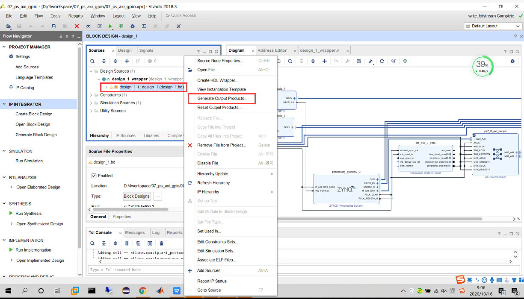Click Run Synthesis in Flow Navigator
The width and height of the screenshot is (524, 299).
pyautogui.click(x=29, y=214)
